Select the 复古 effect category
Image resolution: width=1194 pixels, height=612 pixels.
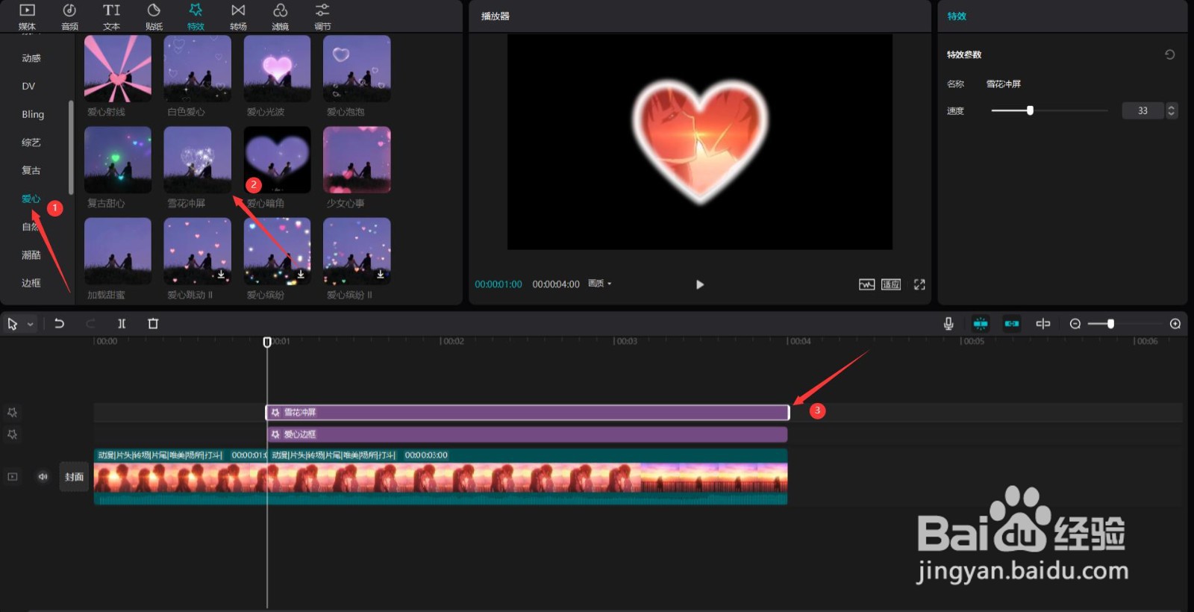click(31, 170)
